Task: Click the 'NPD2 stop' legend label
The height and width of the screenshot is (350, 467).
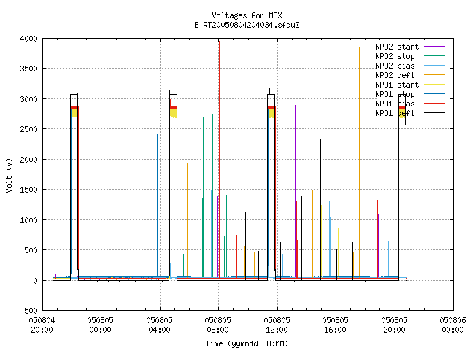Action: (x=395, y=56)
